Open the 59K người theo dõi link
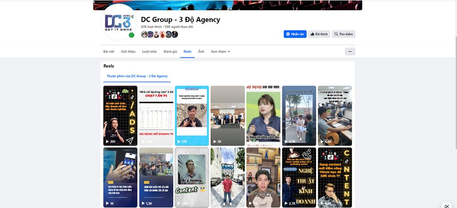 (x=179, y=27)
